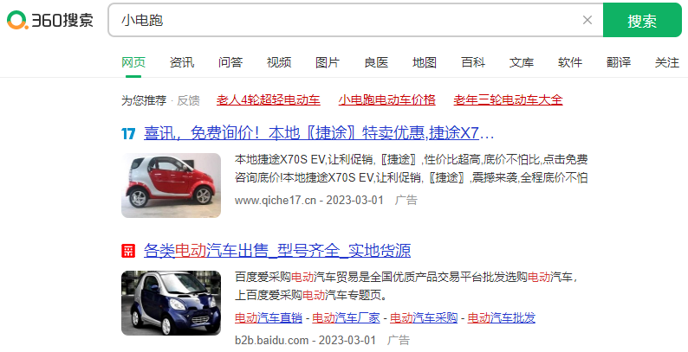Open the 图片 tab
688x352 pixels.
click(328, 62)
